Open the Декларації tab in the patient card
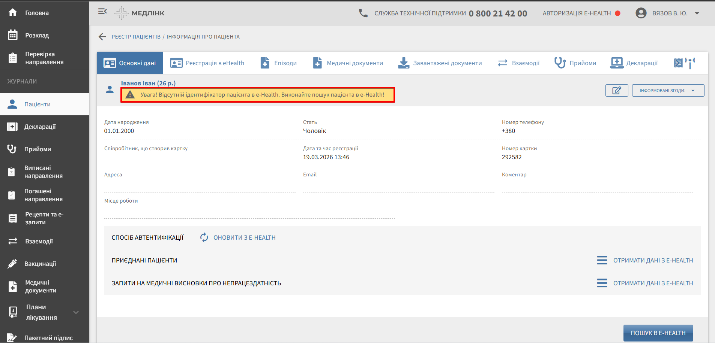 (634, 63)
